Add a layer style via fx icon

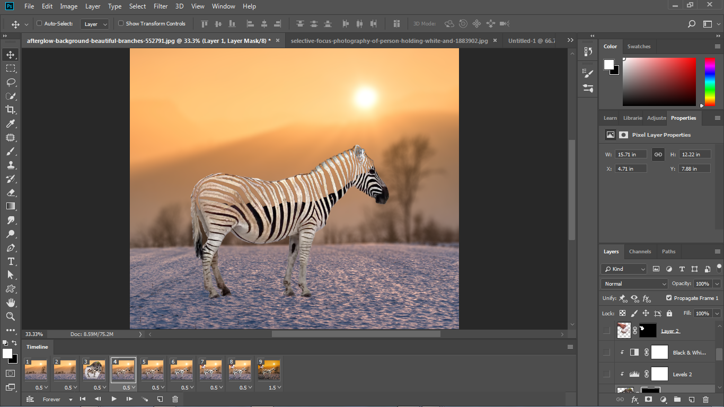[635, 400]
